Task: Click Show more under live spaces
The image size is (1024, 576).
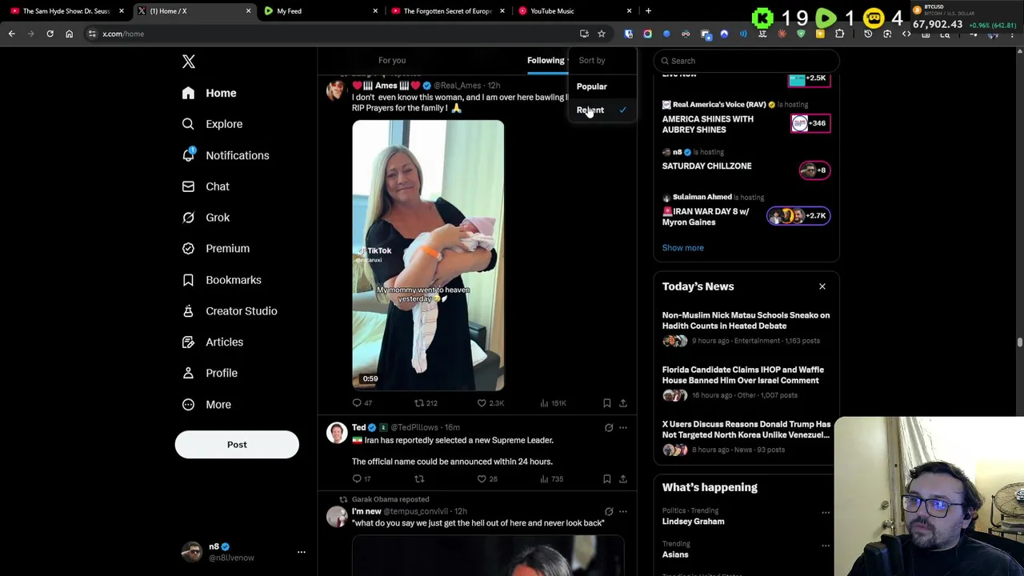Action: pyautogui.click(x=683, y=248)
